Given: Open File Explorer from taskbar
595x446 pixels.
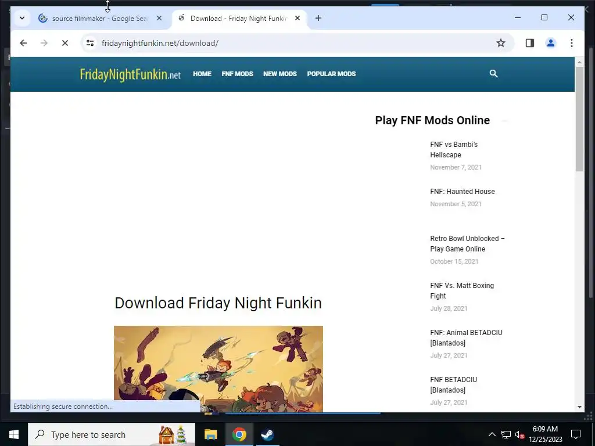Looking at the screenshot, I should (210, 434).
